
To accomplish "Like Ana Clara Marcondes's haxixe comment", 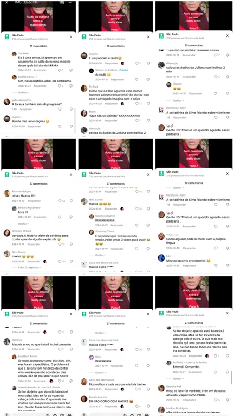I will [137, 389].
